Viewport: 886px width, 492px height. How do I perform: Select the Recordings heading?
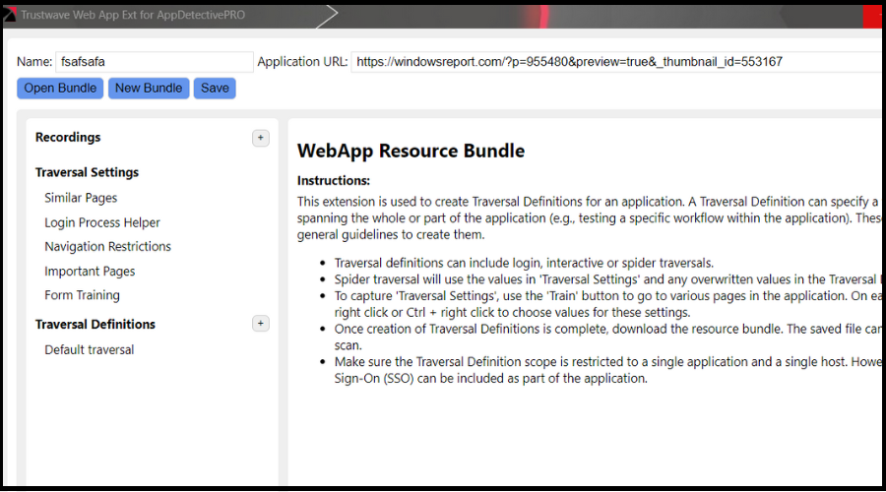pyautogui.click(x=68, y=137)
